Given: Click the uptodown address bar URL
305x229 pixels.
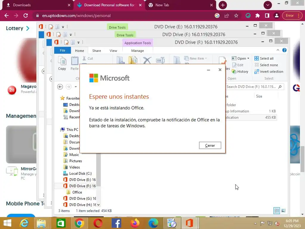Looking at the screenshot, I should tap(77, 16).
